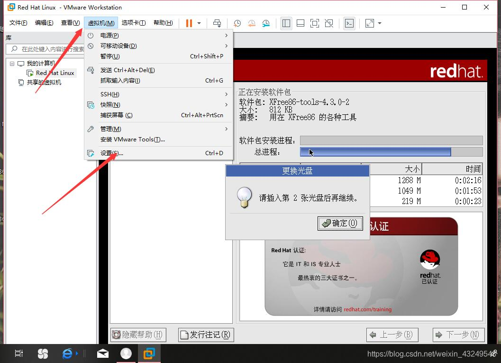This screenshot has width=501, height=363.
Task: Click the 1268 M size cell
Action: point(409,180)
